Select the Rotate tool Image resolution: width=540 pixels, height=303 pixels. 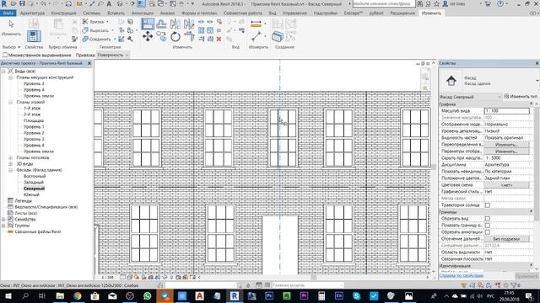point(175,36)
